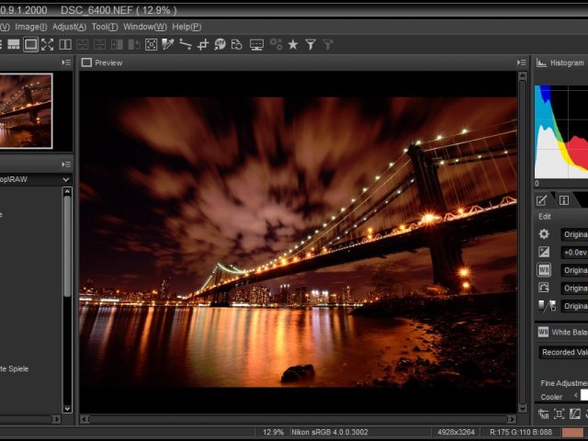The width and height of the screenshot is (588, 441).
Task: Open the thumbnail panel options menu
Action: click(66, 62)
